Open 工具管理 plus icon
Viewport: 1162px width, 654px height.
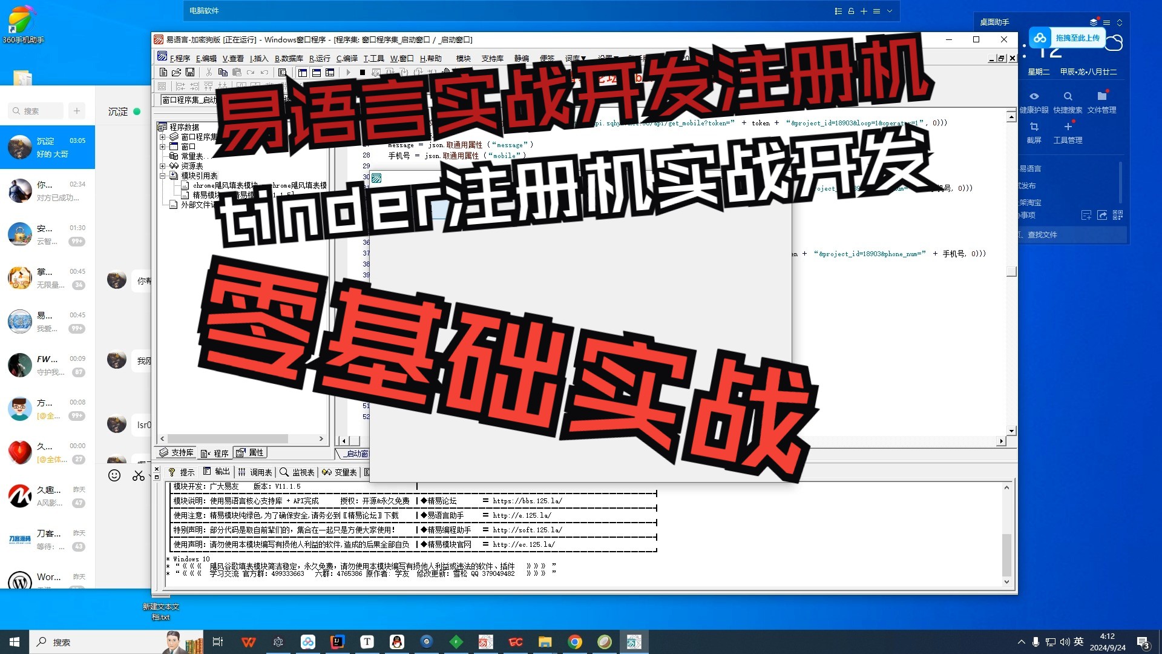(x=1068, y=127)
